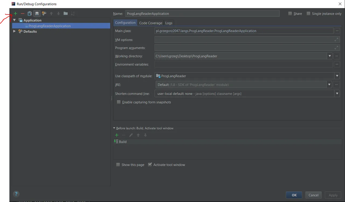The width and height of the screenshot is (345, 202).
Task: Close the Run/Debug Configurations dialog
Action: pos(340,4)
